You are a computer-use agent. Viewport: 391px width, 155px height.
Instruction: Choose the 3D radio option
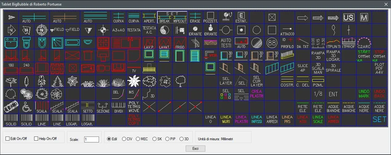181,139
